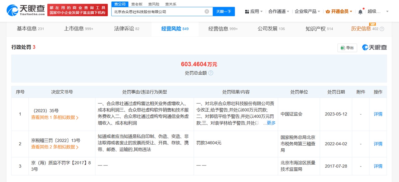Image resolution: width=399 pixels, height=182 pixels.
Task: Click the 处罚事由/违法行为类型 column header
Action: coord(145,92)
